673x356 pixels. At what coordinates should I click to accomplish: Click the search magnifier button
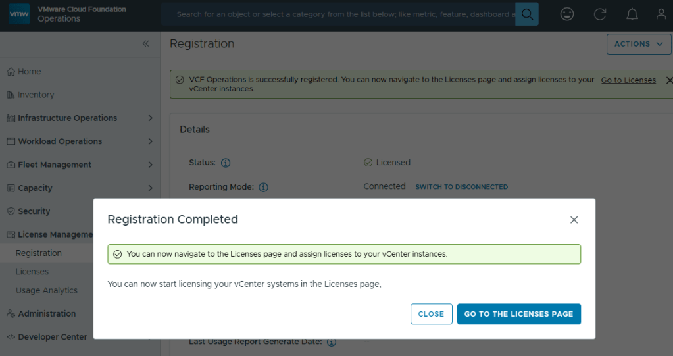pos(527,14)
